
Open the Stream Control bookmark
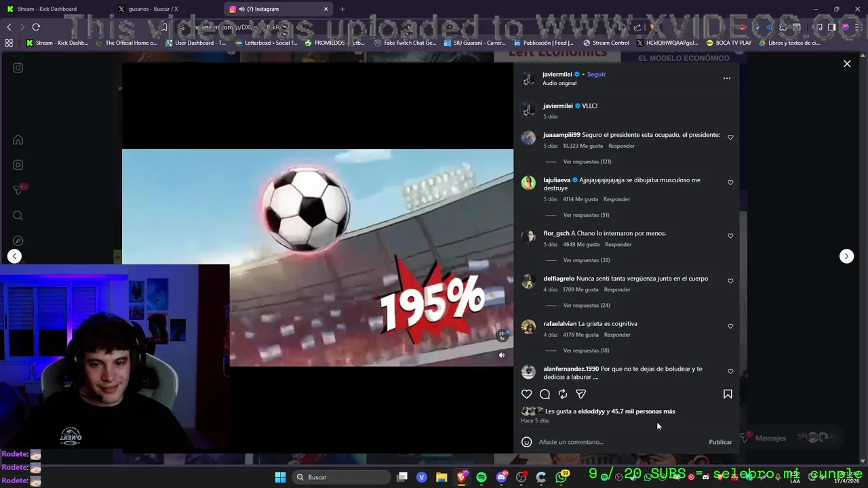606,43
